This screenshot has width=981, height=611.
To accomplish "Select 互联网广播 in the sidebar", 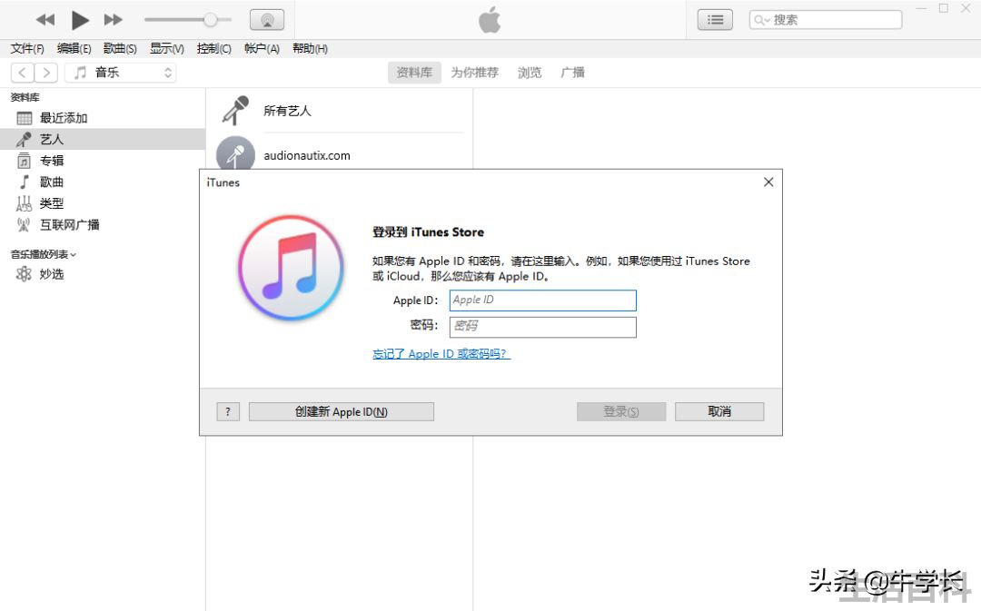I will pyautogui.click(x=103, y=224).
